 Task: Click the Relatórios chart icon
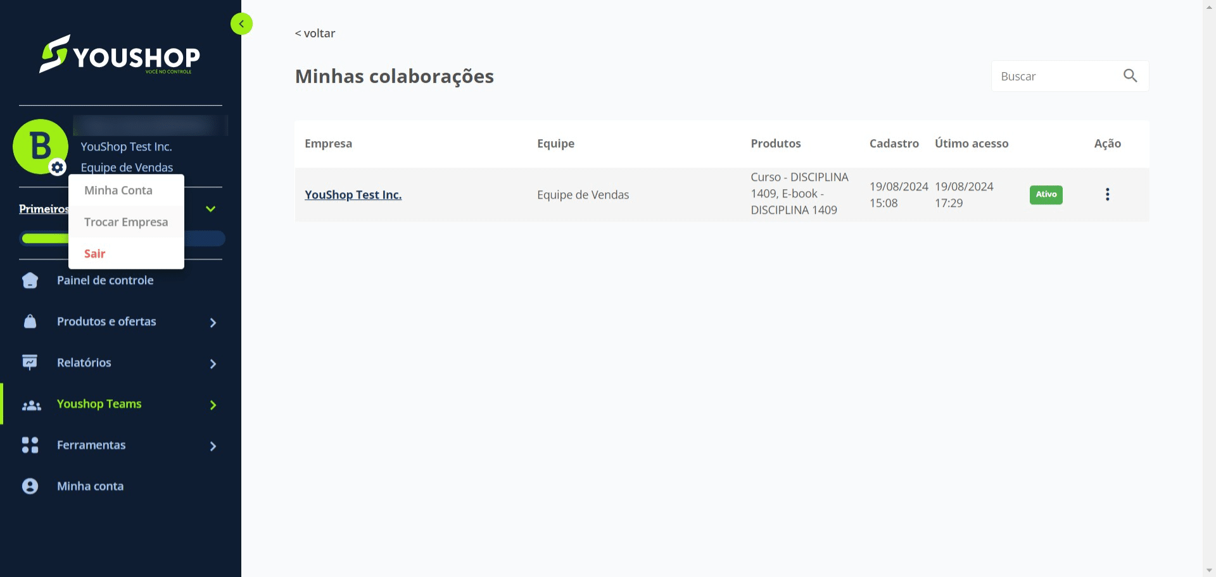30,363
